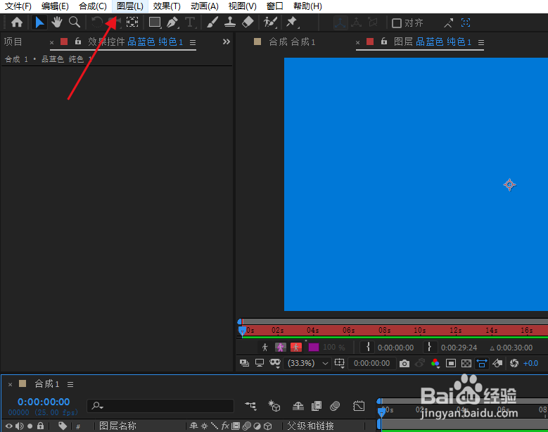
Task: Open the 窗口 menu
Action: [x=274, y=6]
